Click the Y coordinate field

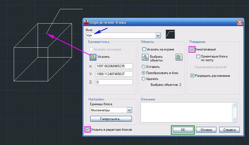click(114, 74)
